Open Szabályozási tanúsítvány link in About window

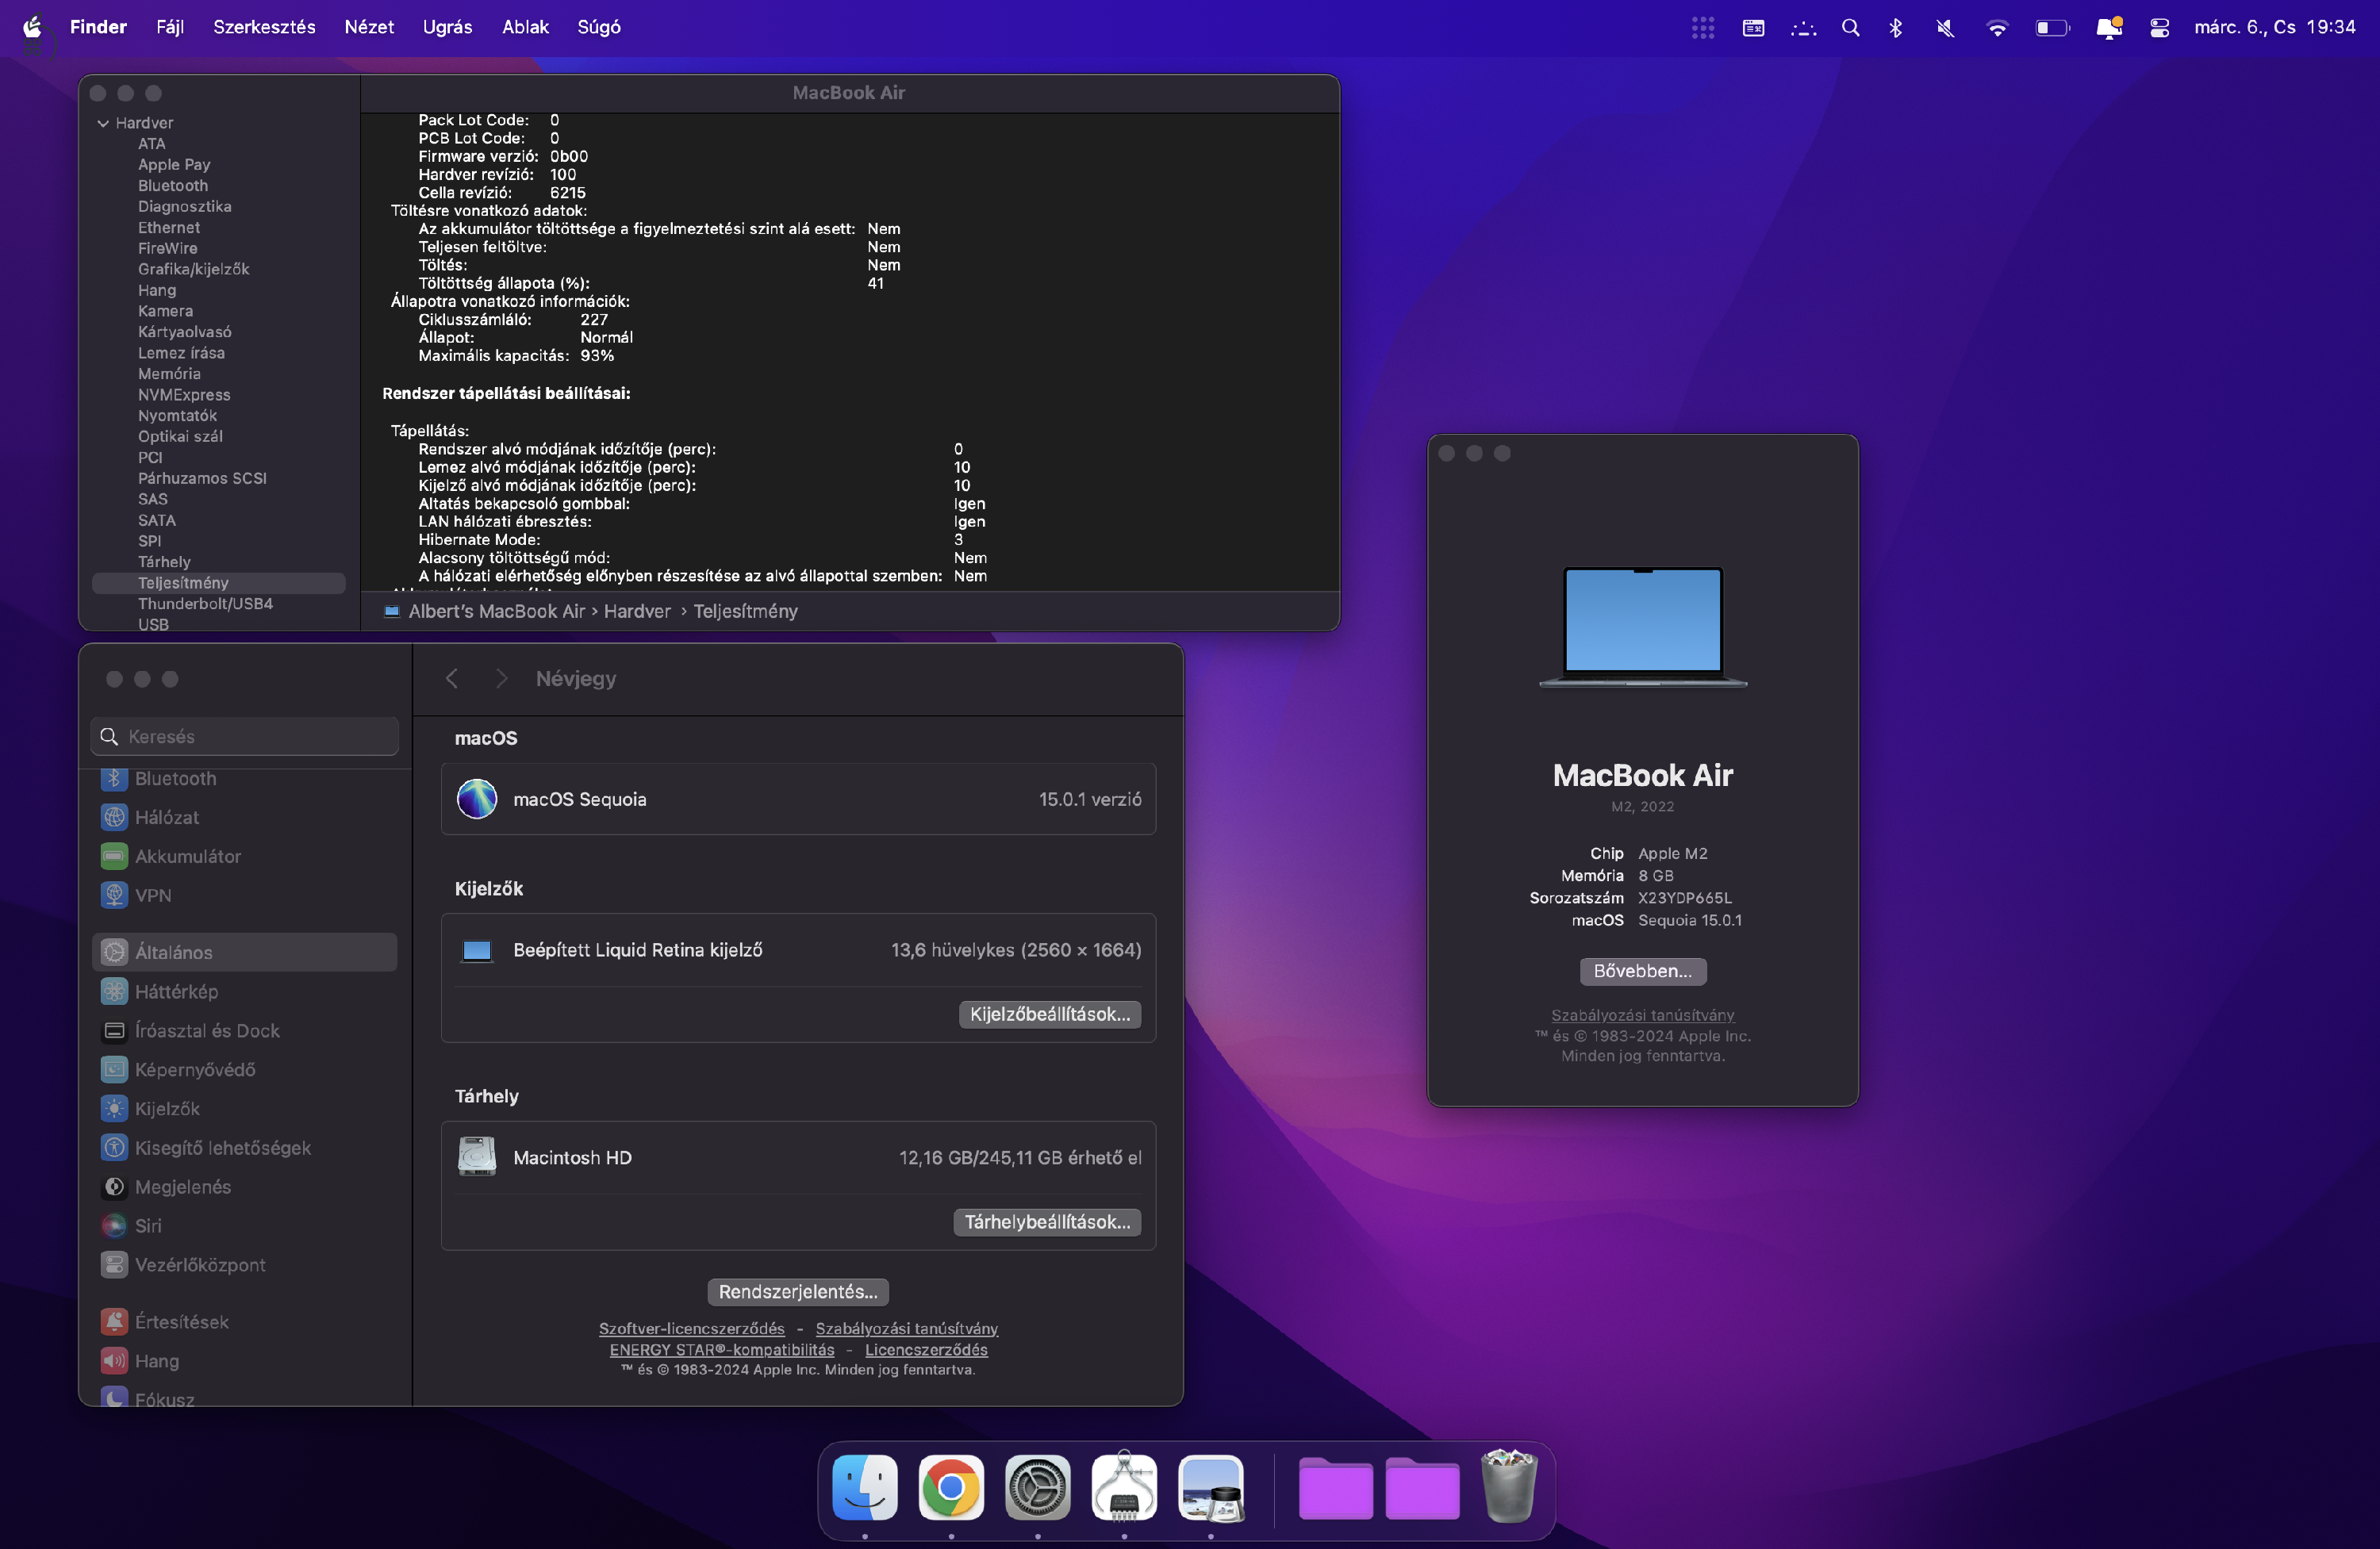tap(1642, 1015)
